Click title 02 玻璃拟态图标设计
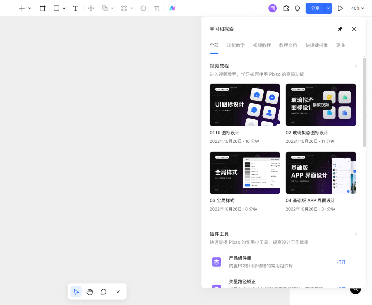372x305 pixels. click(307, 133)
